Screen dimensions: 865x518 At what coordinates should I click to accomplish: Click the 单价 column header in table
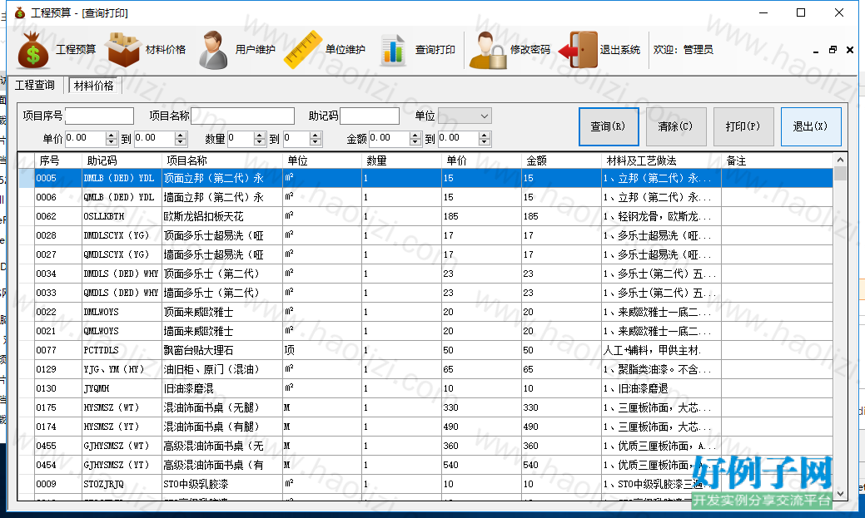(481, 160)
